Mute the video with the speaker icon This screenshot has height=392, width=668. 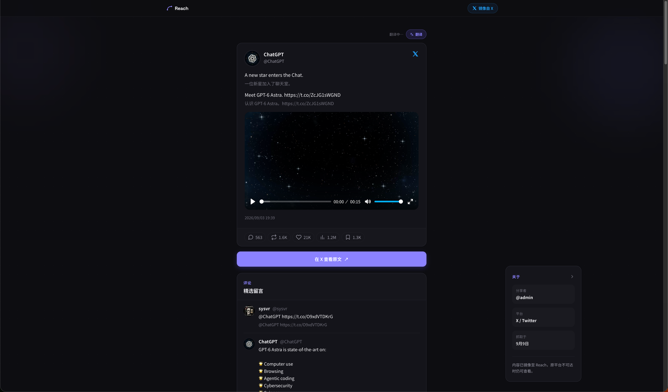click(x=368, y=202)
